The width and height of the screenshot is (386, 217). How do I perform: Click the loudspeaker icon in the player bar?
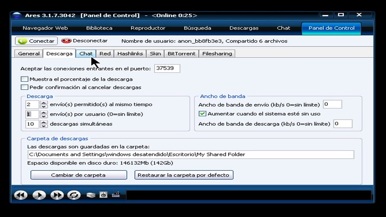[x=103, y=195]
